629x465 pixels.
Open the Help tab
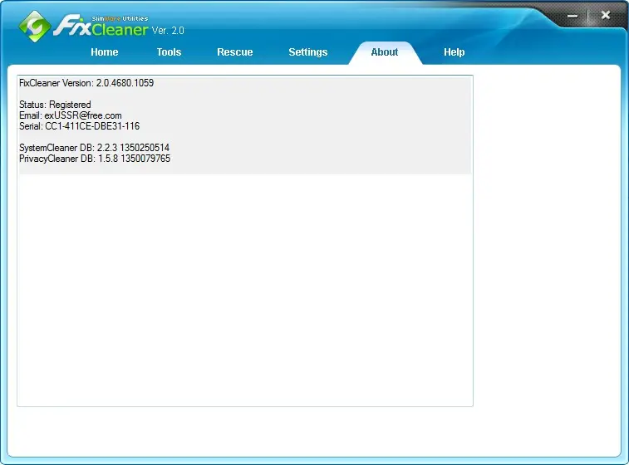point(455,52)
